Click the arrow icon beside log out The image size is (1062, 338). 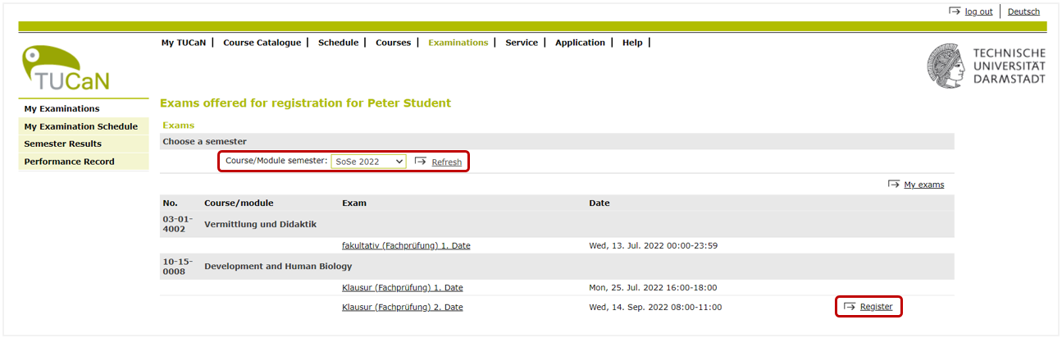955,11
